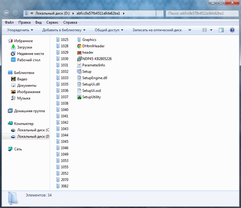The image size is (241, 208).
Task: Select the NDP45-KB2805226 installer icon
Action: coord(79,59)
